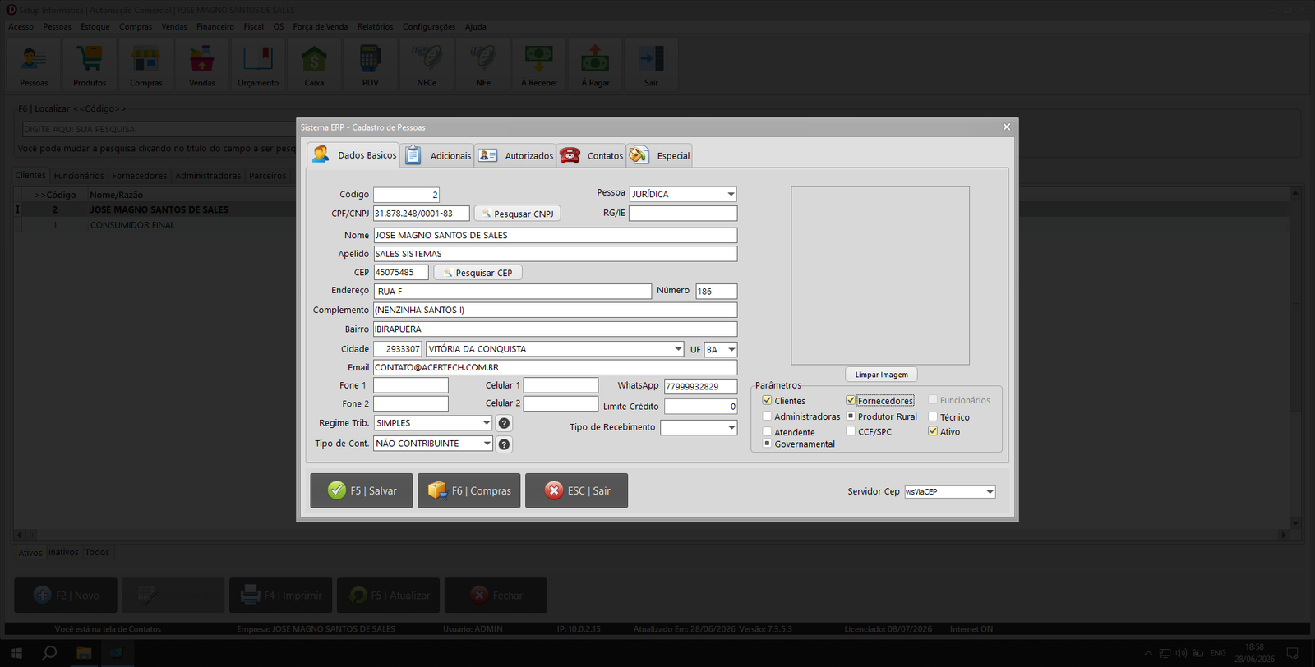
Task: Click the Nome input field
Action: 556,236
